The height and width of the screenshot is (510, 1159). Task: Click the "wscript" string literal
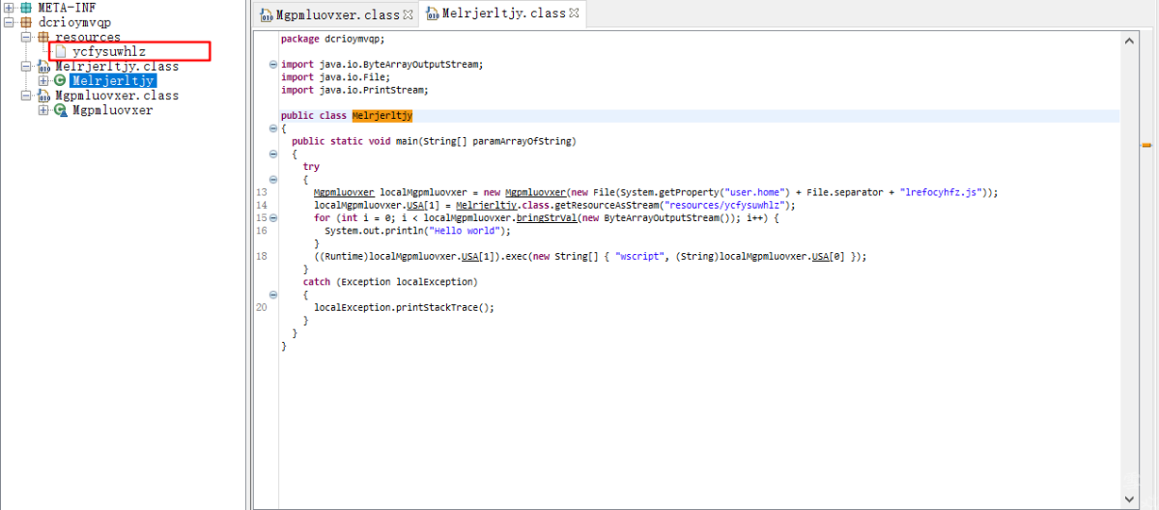tap(640, 256)
